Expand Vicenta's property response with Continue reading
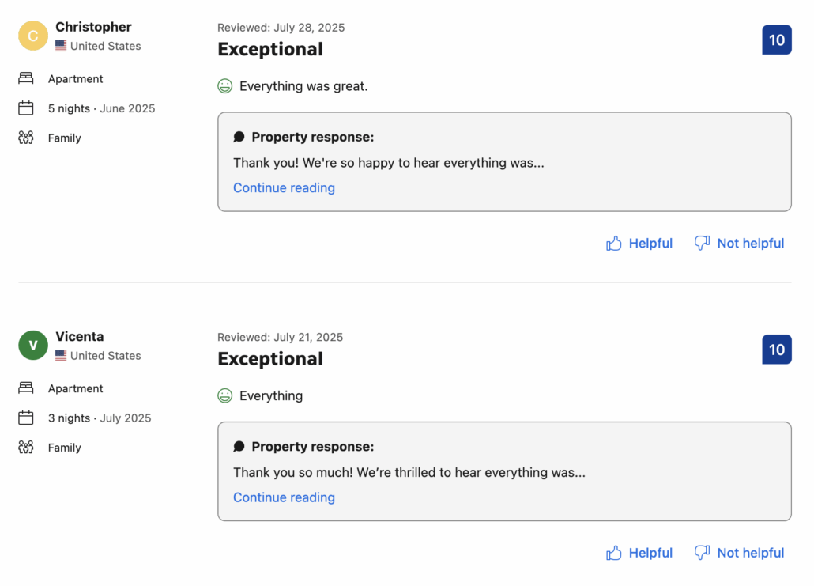 pos(284,497)
